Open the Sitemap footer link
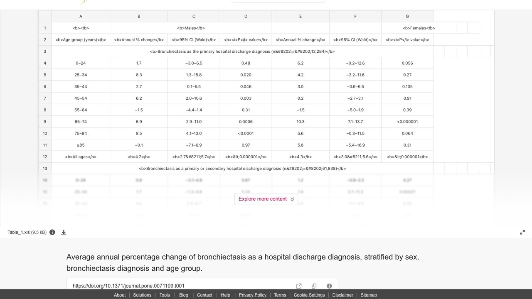532x299 pixels. click(369, 295)
